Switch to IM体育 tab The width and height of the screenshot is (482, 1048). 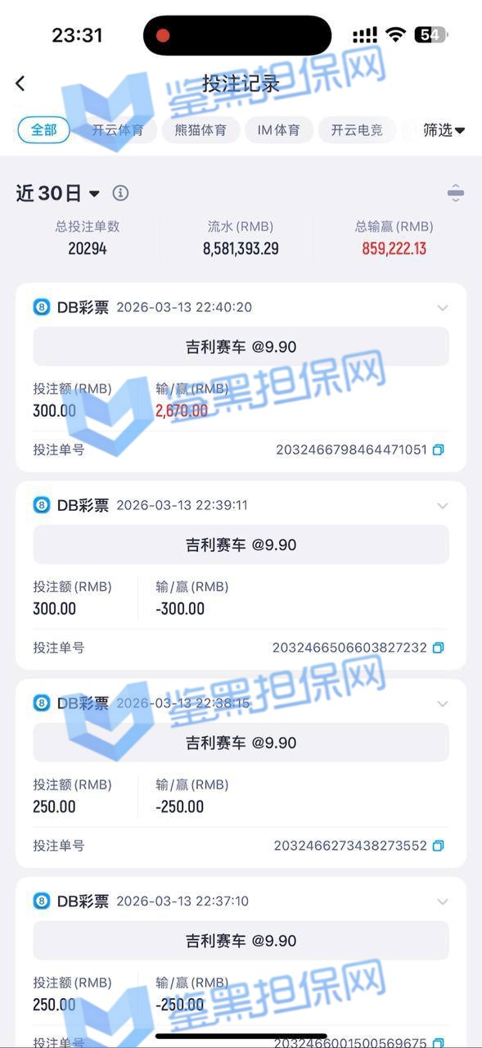279,130
